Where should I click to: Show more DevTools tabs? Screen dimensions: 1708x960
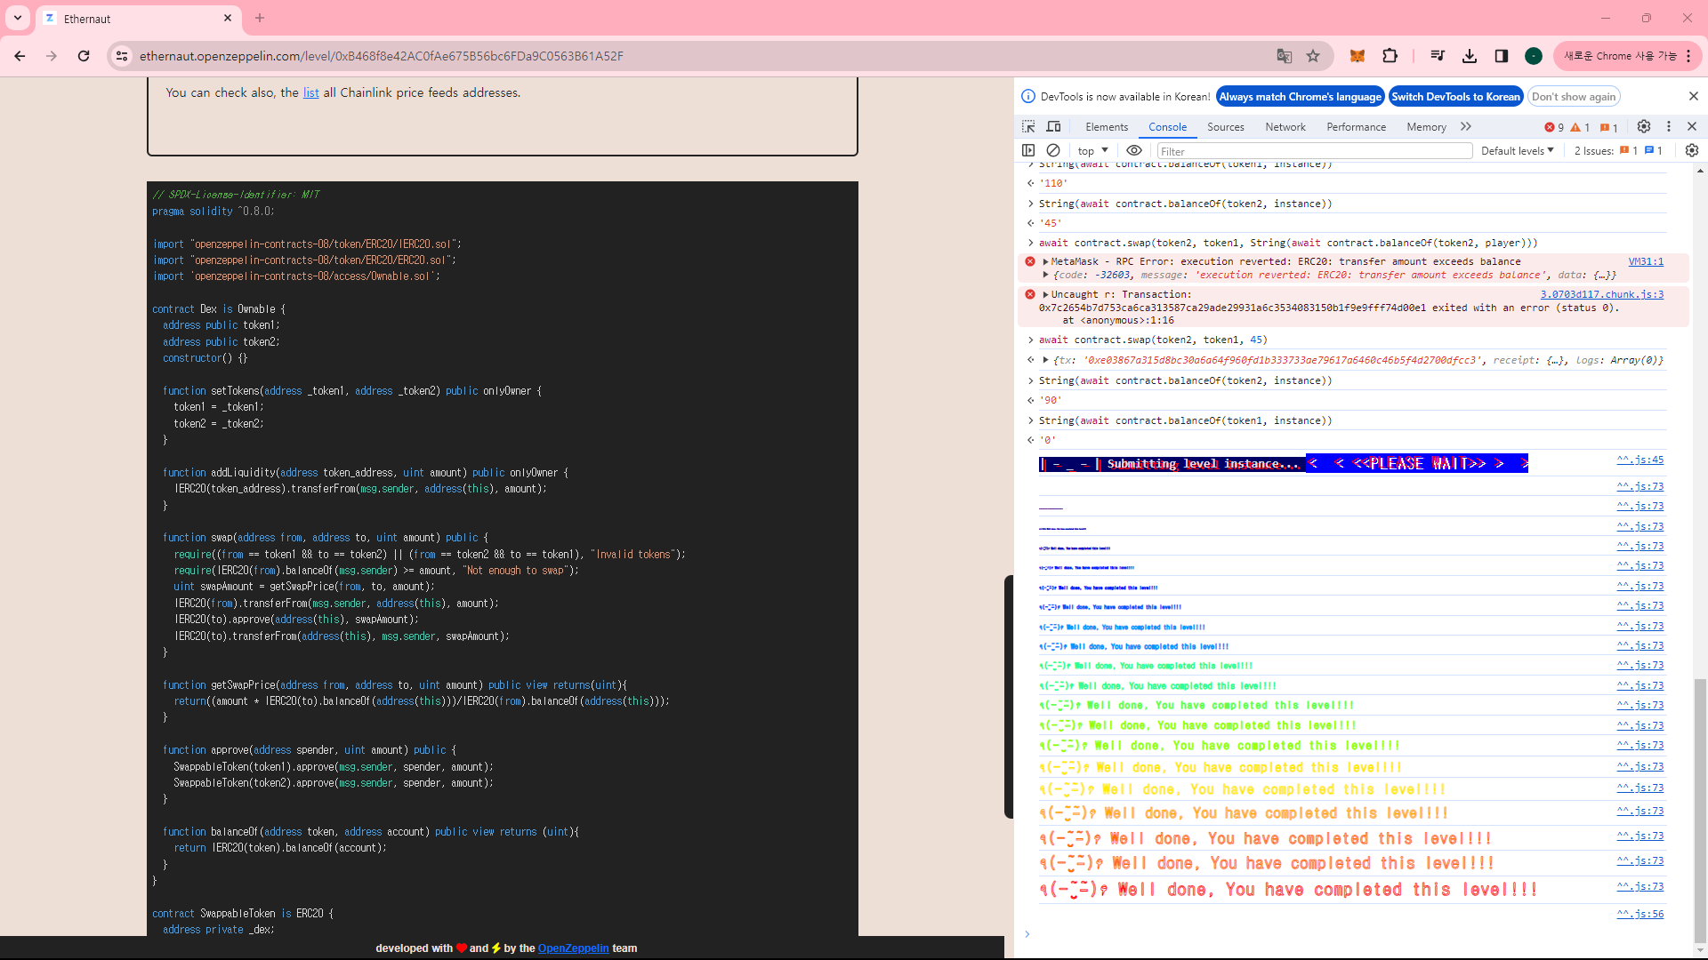(1466, 126)
